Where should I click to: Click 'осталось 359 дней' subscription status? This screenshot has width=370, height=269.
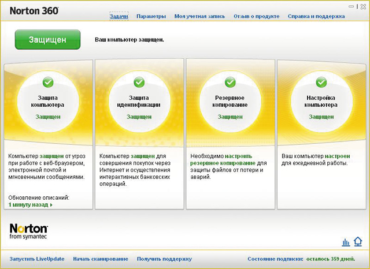pos(331,259)
